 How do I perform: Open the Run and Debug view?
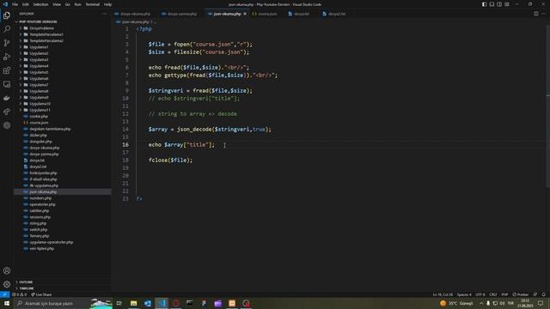tap(7, 57)
